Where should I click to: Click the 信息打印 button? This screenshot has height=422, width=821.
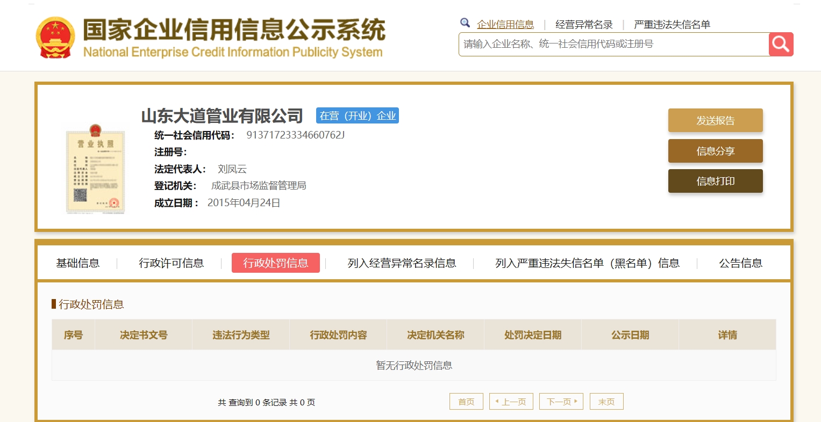point(716,181)
